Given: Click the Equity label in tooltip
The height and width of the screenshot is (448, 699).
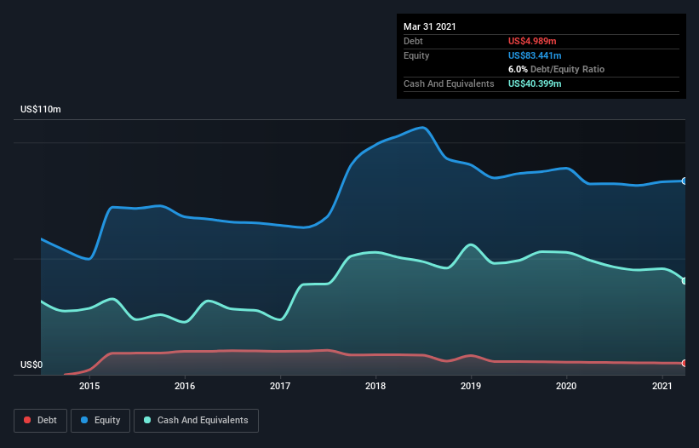Looking at the screenshot, I should 416,55.
